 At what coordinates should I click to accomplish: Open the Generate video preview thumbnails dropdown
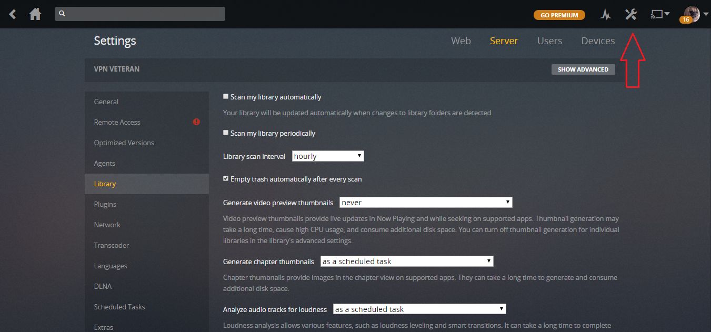coord(426,203)
